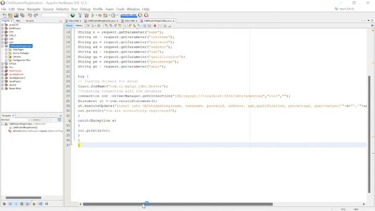The image size is (375, 211).
Task: Click the scroll-right arrow of editor scrollbar
Action: coord(364,204)
